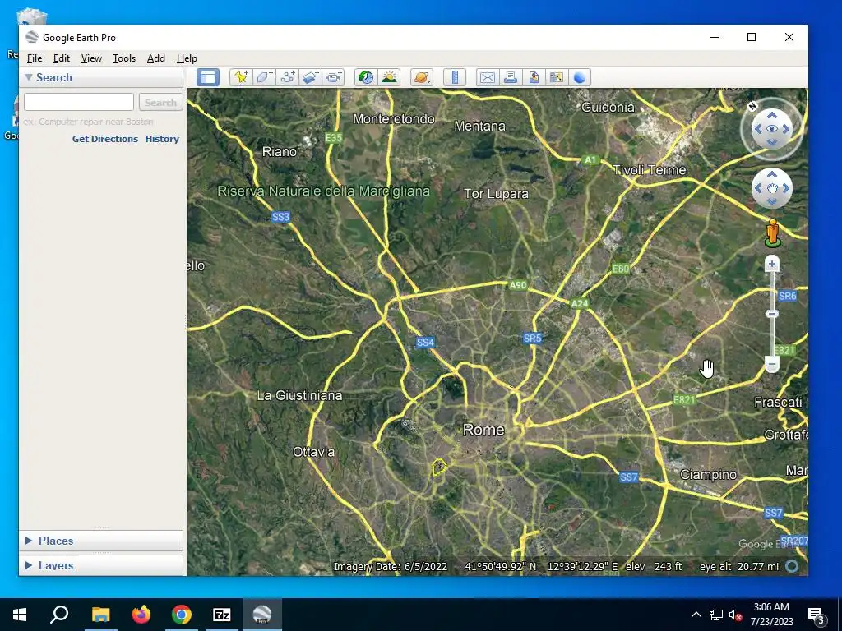
Task: Click the zoom slider handle
Action: coord(771,314)
